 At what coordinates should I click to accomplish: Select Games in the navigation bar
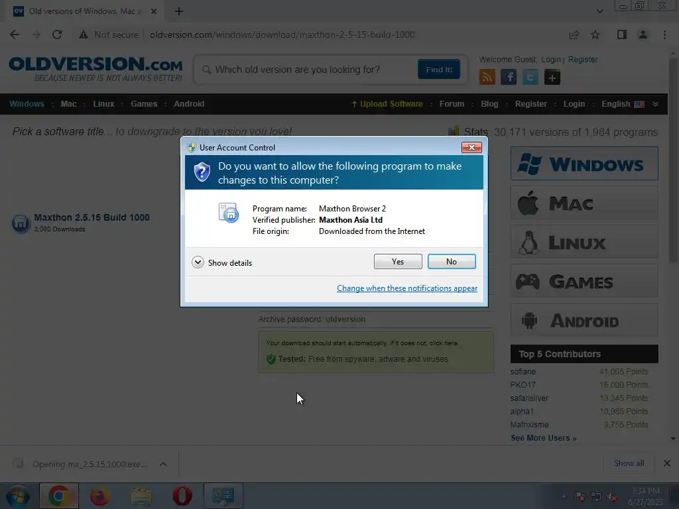(x=144, y=104)
